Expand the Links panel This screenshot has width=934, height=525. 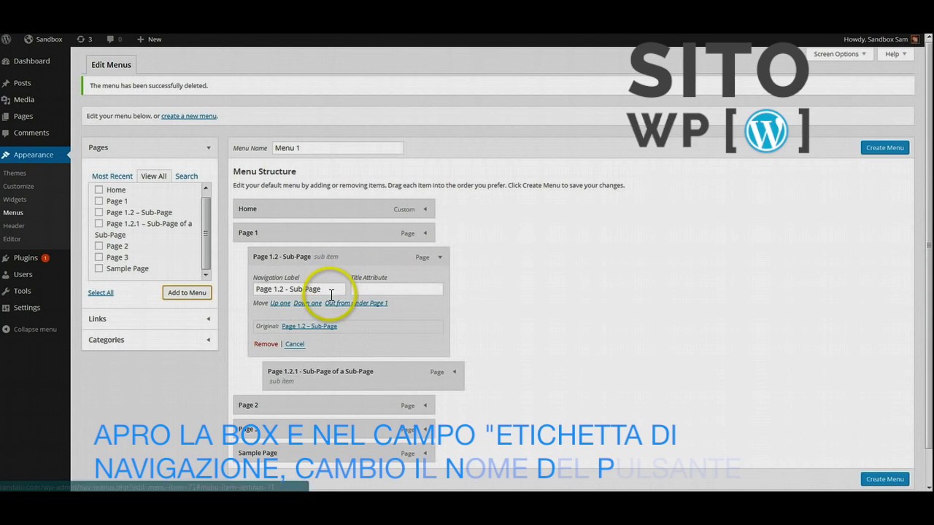click(x=150, y=319)
